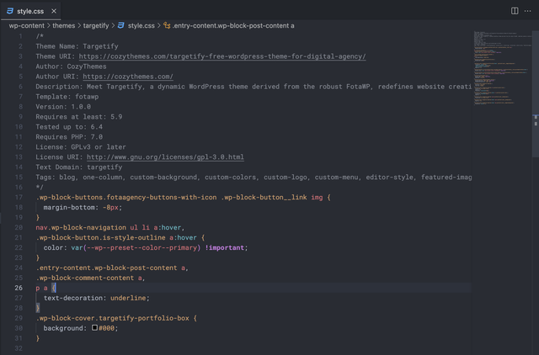Click the opening comment '/*' on line 1
The image size is (539, 355).
[40, 36]
